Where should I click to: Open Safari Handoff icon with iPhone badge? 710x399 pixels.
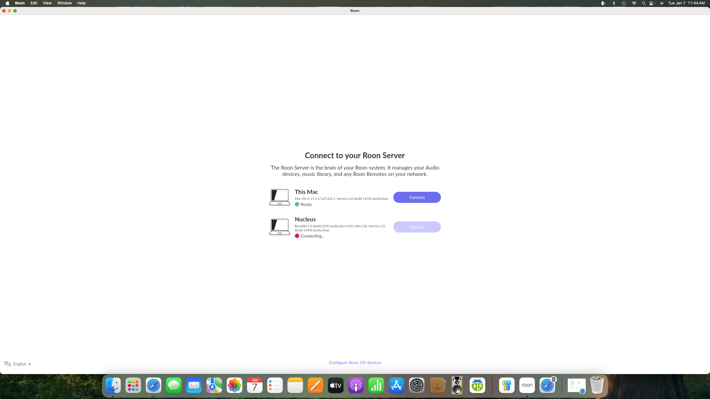tap(547, 385)
